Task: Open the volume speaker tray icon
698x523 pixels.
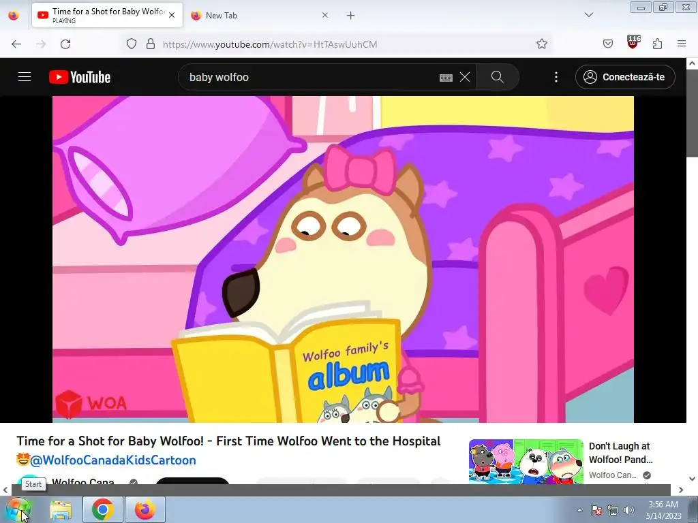Action: 629,510
